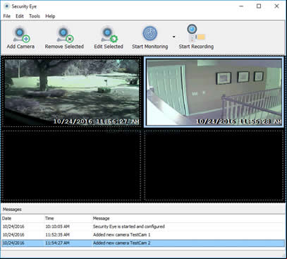The width and height of the screenshot is (287, 259).
Task: Click date cell in the 10:10:05 AM row
Action: [13, 227]
